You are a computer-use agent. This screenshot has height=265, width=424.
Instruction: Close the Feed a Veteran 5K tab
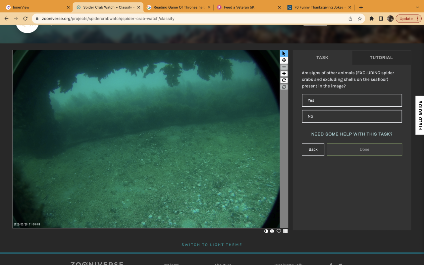[x=279, y=7]
